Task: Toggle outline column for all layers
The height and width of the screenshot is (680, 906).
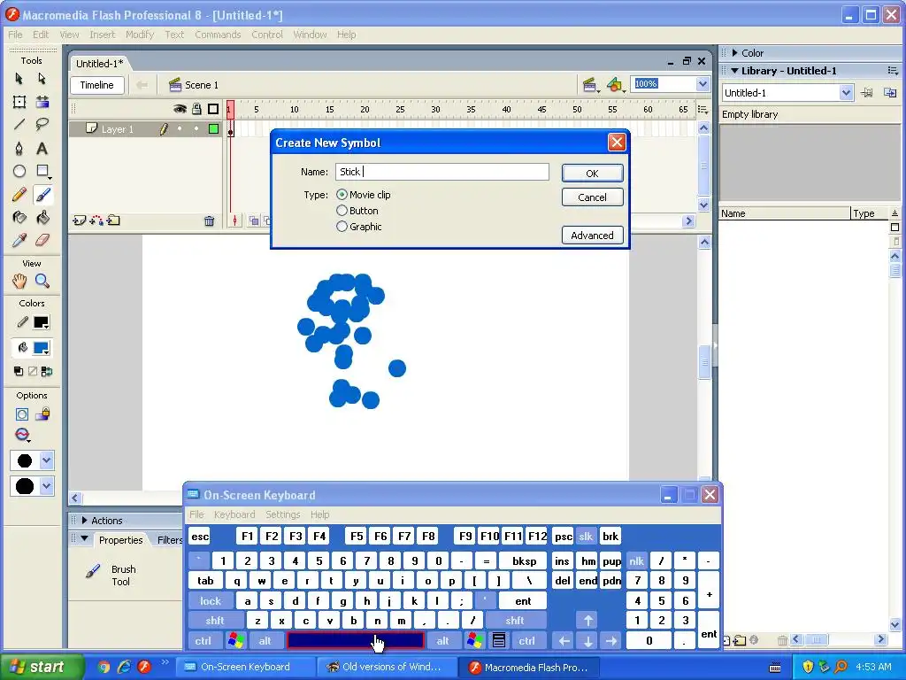Action: (213, 109)
